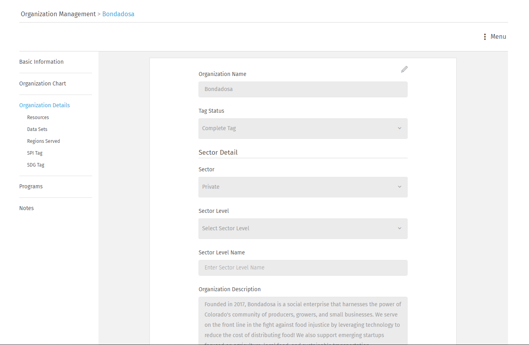Click the Organization Name field
This screenshot has width=529, height=345.
coord(303,89)
